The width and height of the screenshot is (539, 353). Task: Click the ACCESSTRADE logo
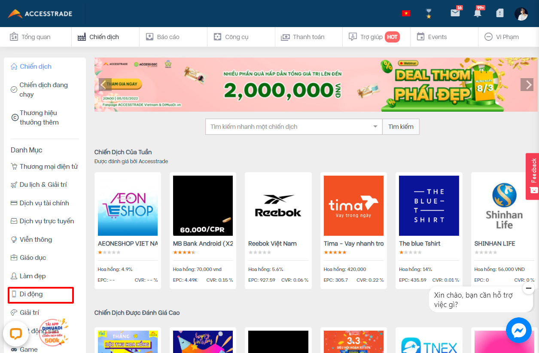(x=40, y=14)
